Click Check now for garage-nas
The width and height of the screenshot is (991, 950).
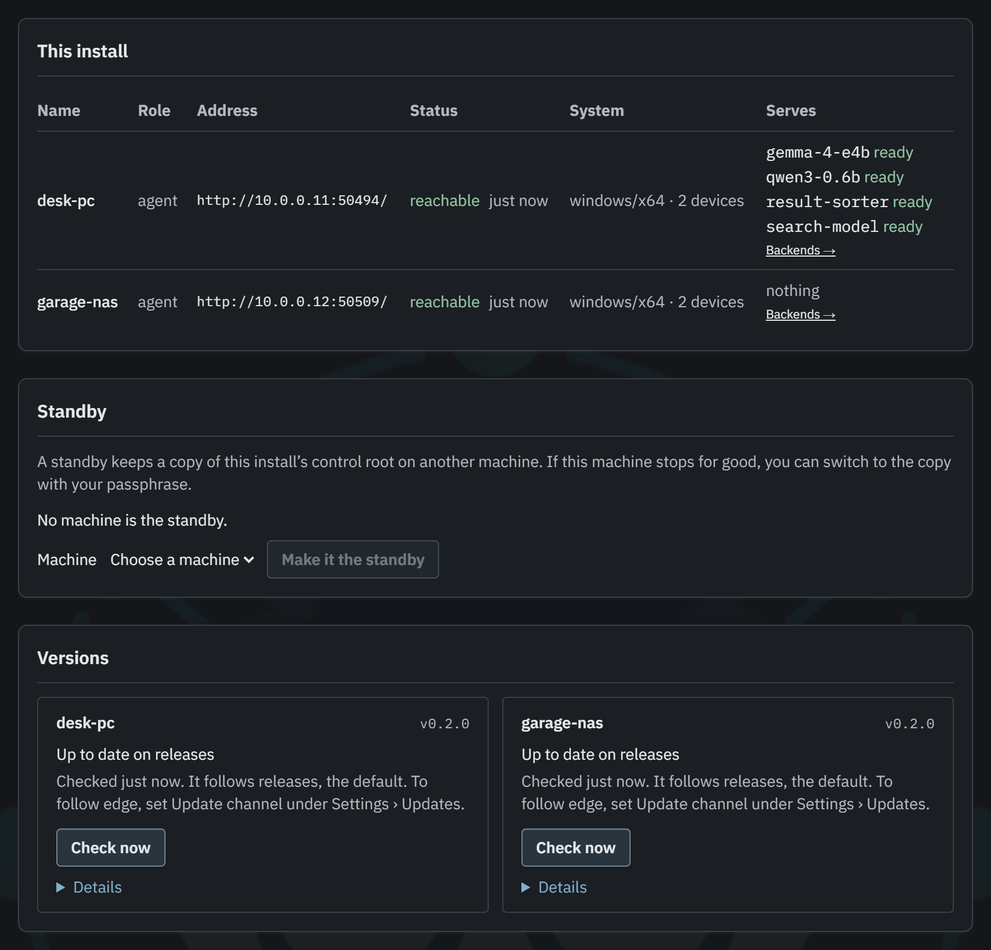click(576, 848)
